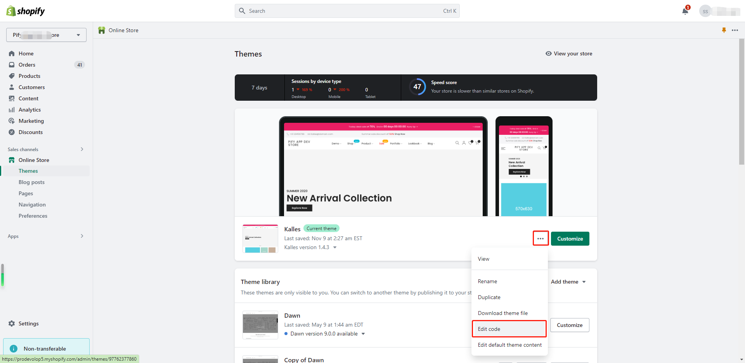
Task: Click the speed score 47 gauge
Action: pos(418,87)
